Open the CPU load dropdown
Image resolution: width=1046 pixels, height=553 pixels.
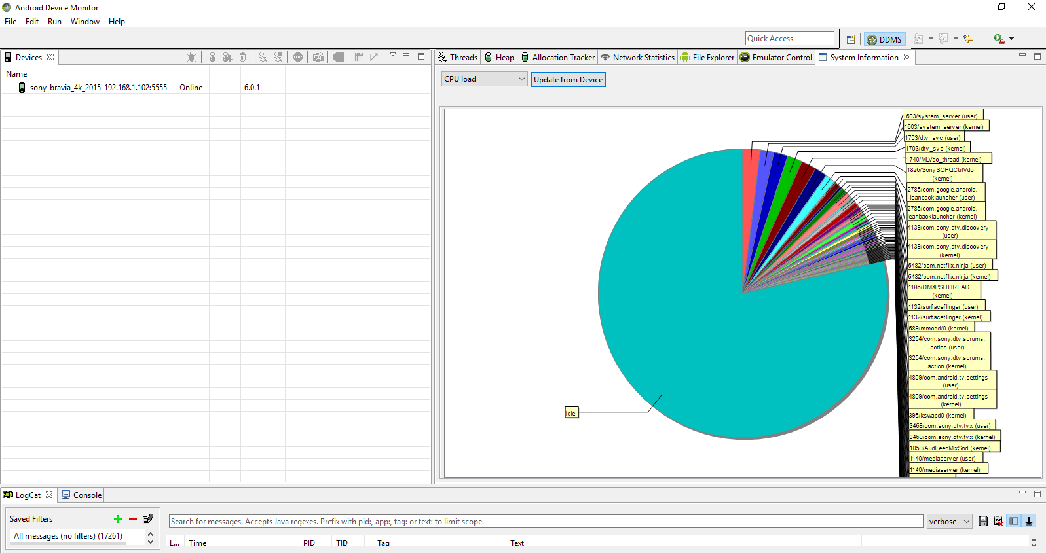(484, 79)
